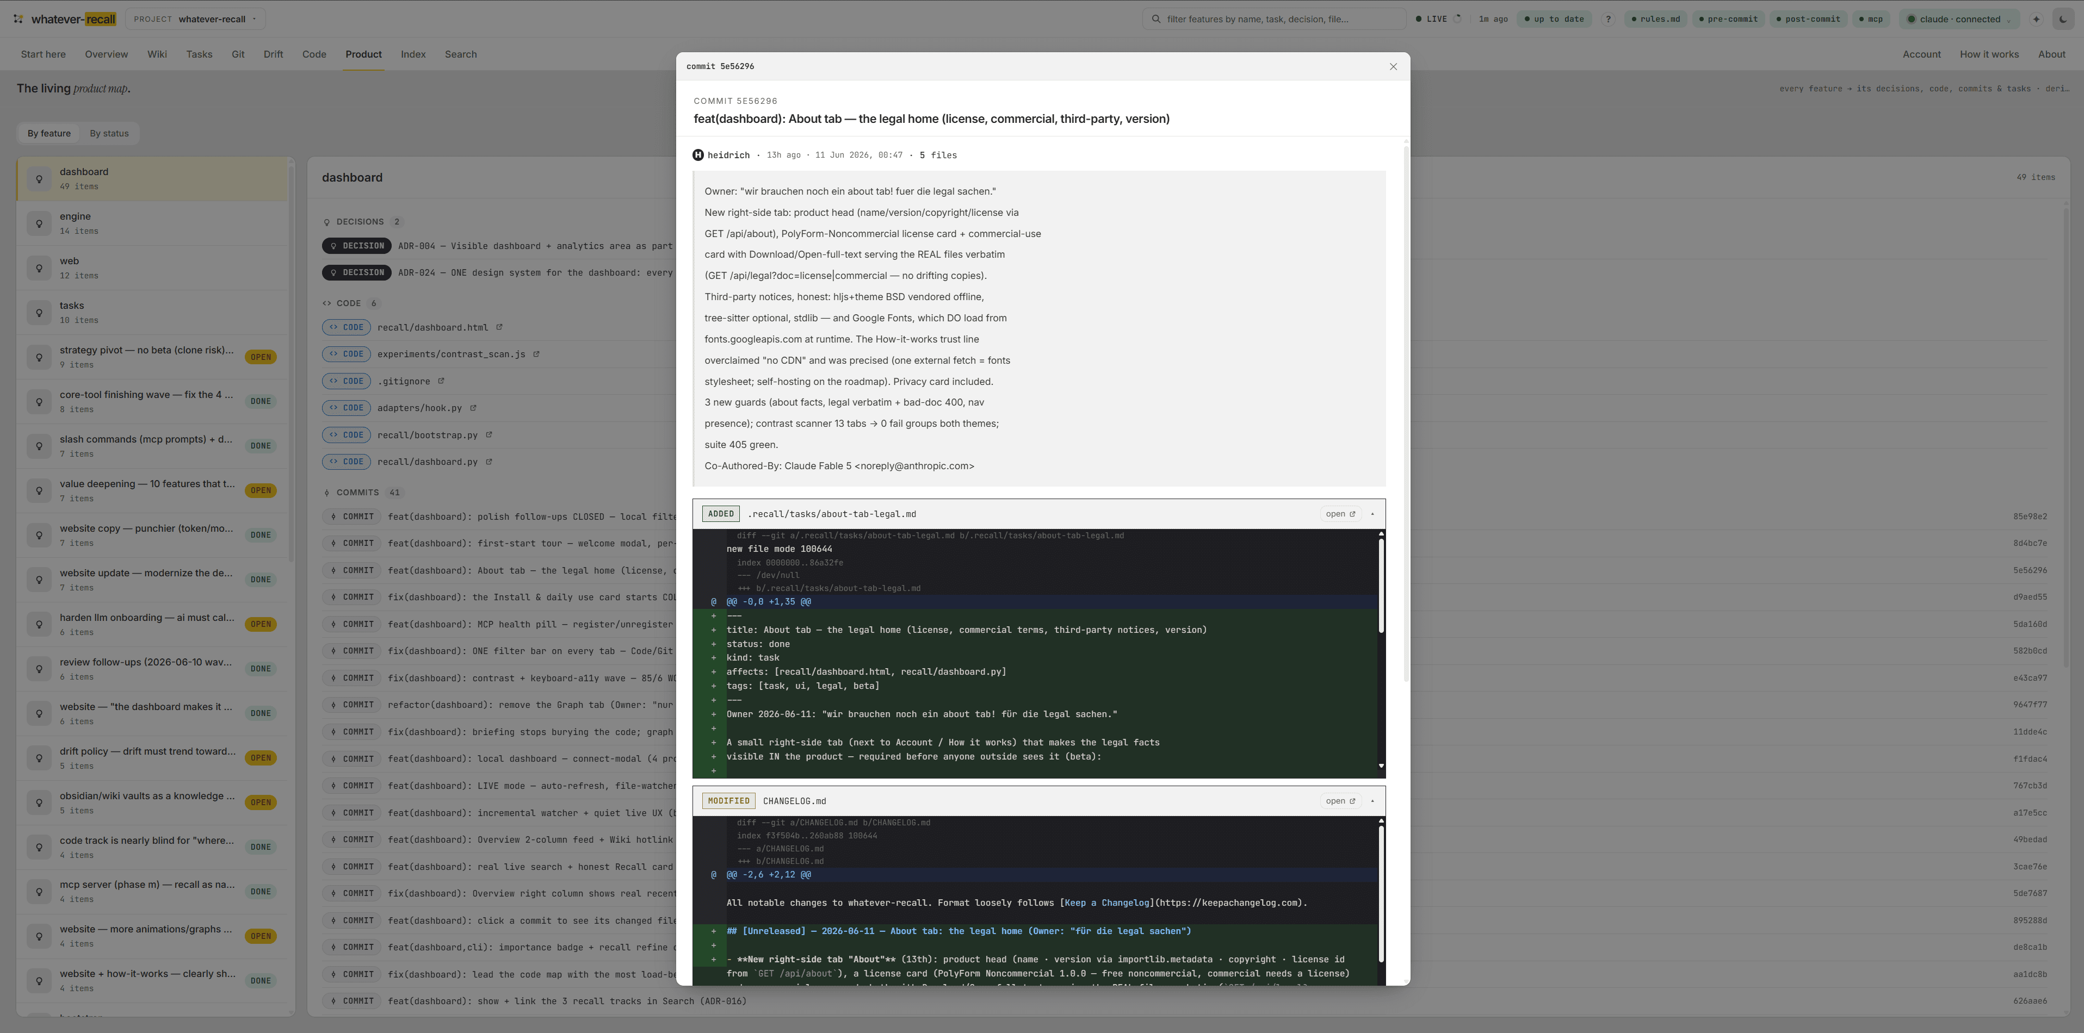
Task: Open the About tab on the right
Action: [x=2051, y=54]
